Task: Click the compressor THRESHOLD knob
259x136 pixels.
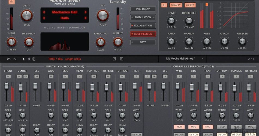Action: click(189, 21)
